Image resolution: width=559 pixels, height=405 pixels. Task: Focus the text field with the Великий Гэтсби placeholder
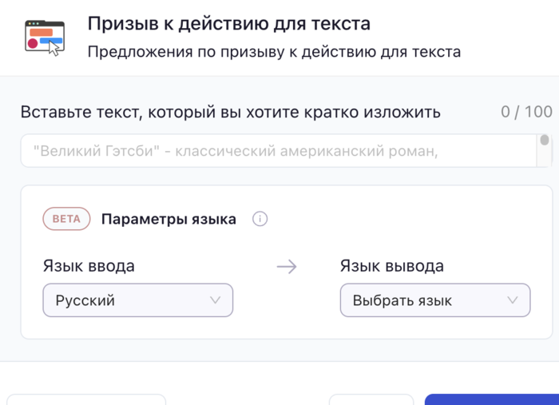pyautogui.click(x=279, y=150)
